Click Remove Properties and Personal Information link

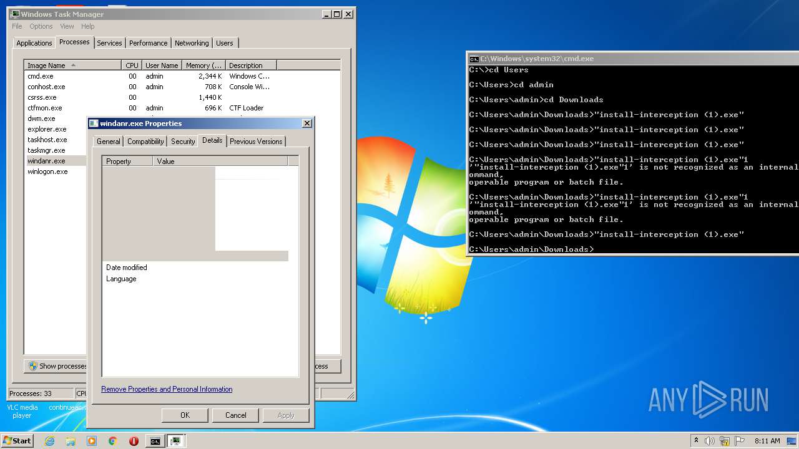tap(167, 389)
